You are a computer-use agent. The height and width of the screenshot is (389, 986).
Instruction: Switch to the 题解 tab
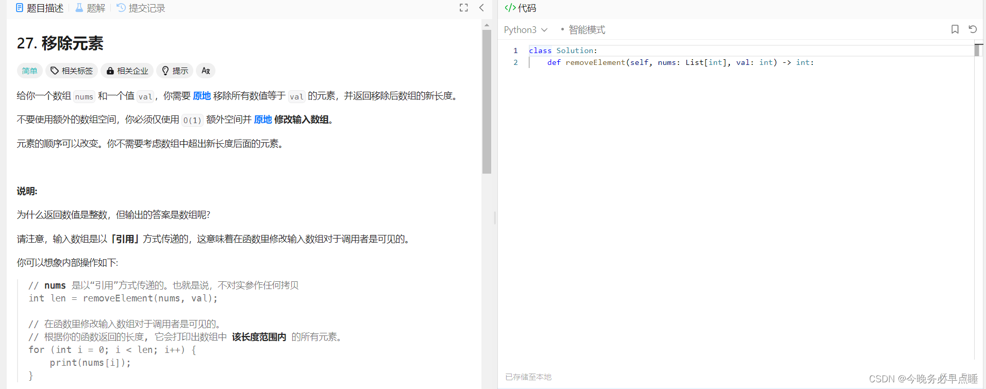pyautogui.click(x=90, y=8)
